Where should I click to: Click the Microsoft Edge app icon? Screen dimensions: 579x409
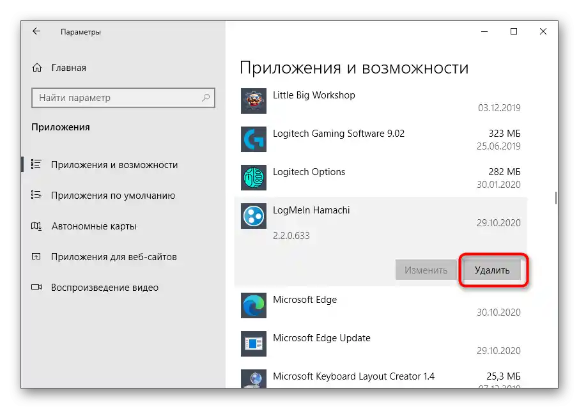click(x=254, y=305)
